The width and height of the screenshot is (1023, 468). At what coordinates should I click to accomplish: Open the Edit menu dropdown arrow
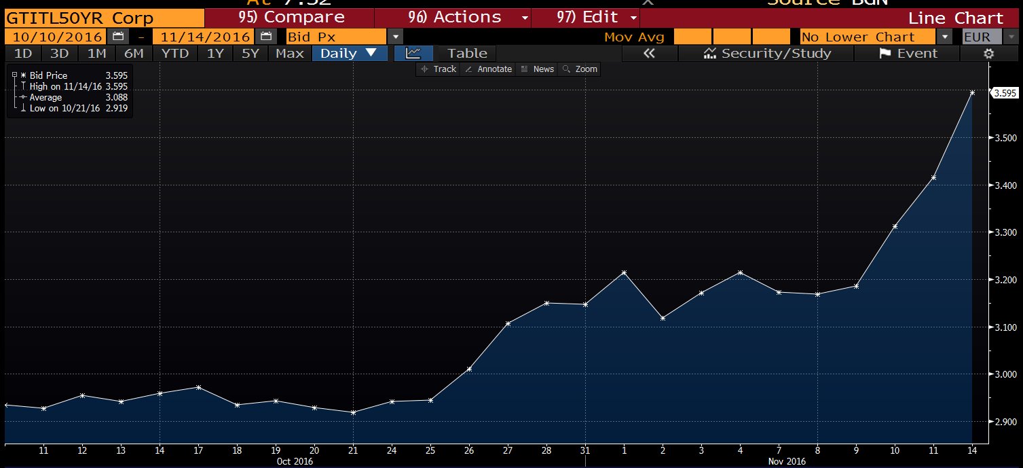[633, 18]
